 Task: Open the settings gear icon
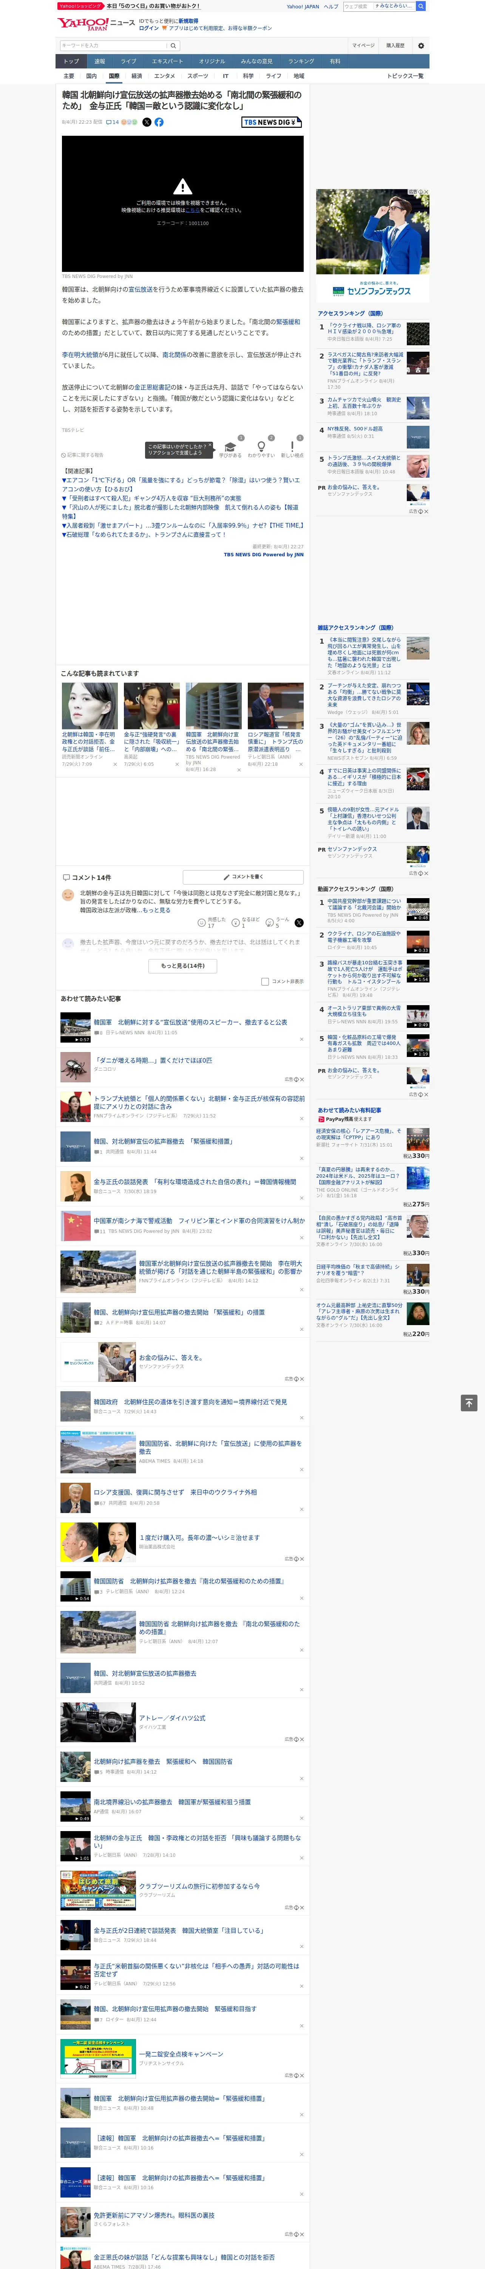coord(421,46)
